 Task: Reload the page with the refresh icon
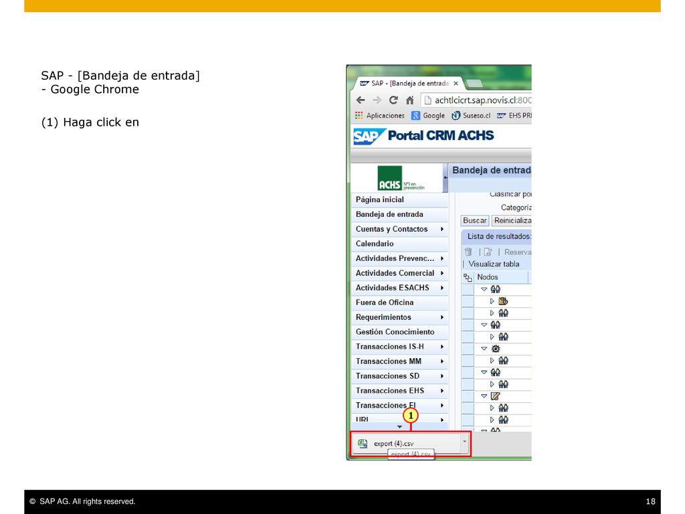coord(393,100)
